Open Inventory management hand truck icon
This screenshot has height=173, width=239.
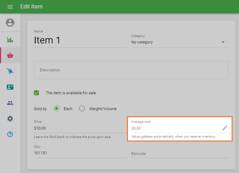10,71
